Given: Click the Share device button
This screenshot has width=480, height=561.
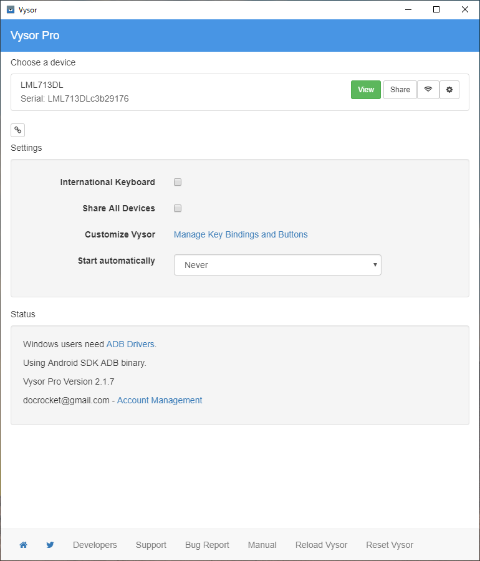Looking at the screenshot, I should click(x=400, y=90).
